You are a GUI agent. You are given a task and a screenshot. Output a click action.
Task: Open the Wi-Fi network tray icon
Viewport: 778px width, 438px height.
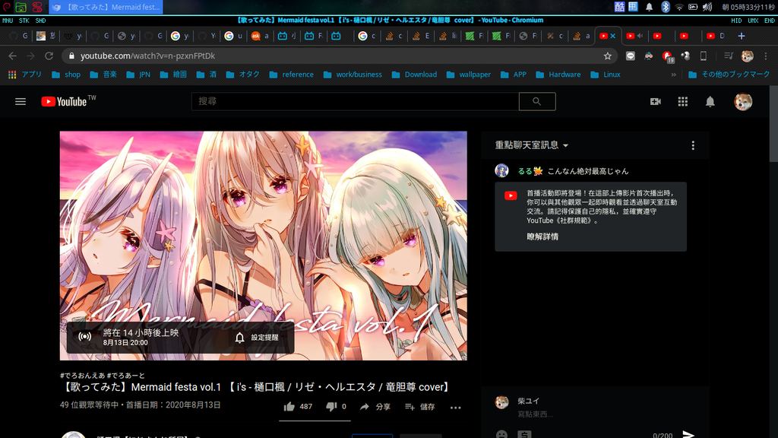click(x=679, y=7)
